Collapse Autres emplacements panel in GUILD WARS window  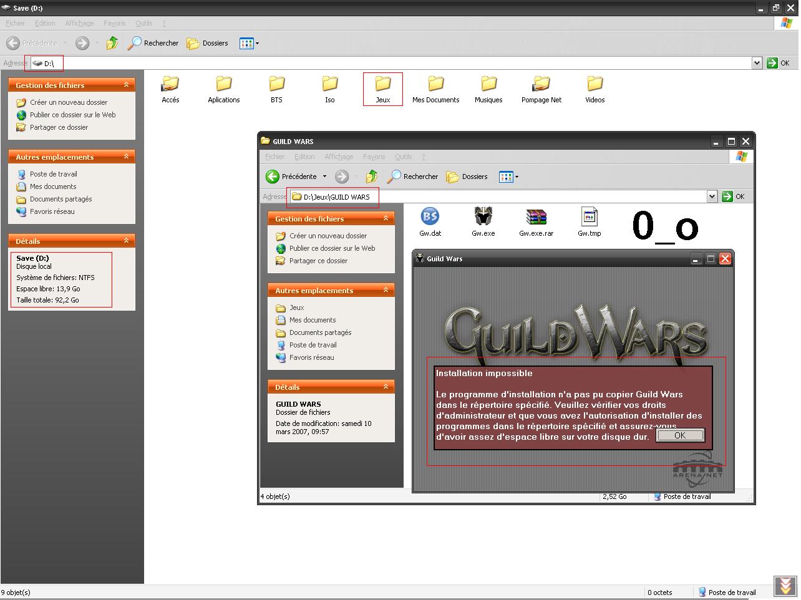386,290
